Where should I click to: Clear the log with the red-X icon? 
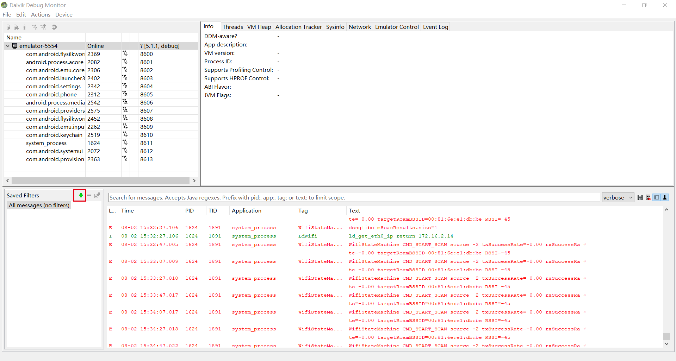coord(648,197)
